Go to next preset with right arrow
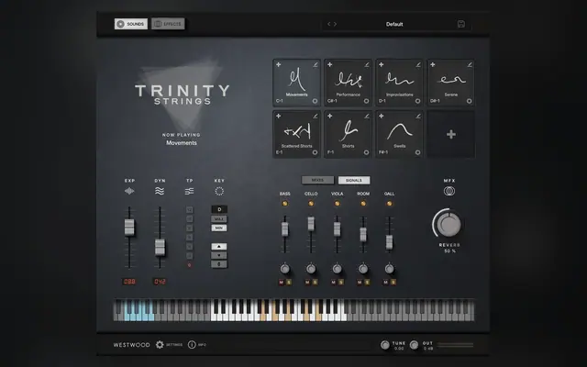Image resolution: width=587 pixels, height=367 pixels. click(x=335, y=24)
